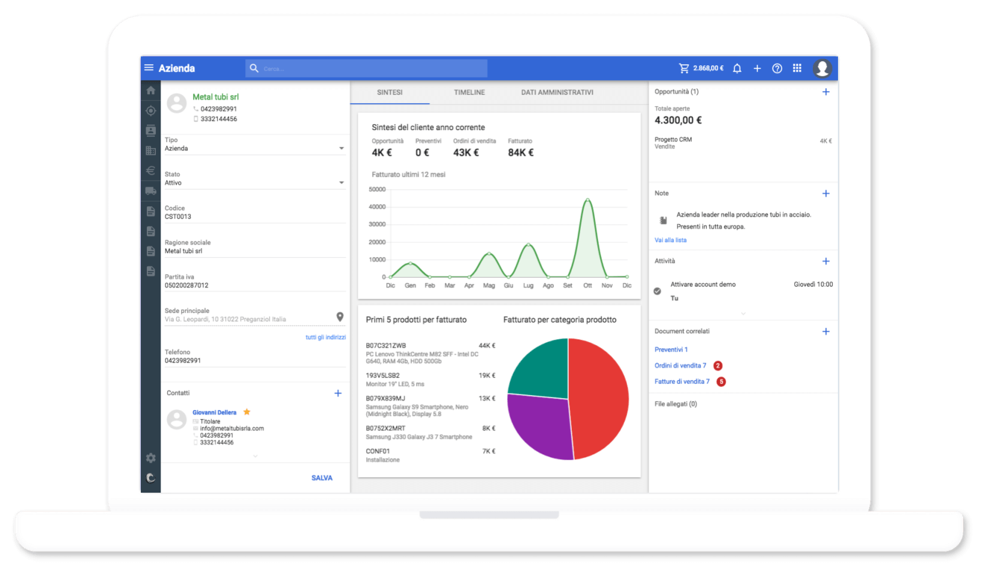Click the map pin for Sede principale
This screenshot has height=582, width=1007.
tap(340, 316)
